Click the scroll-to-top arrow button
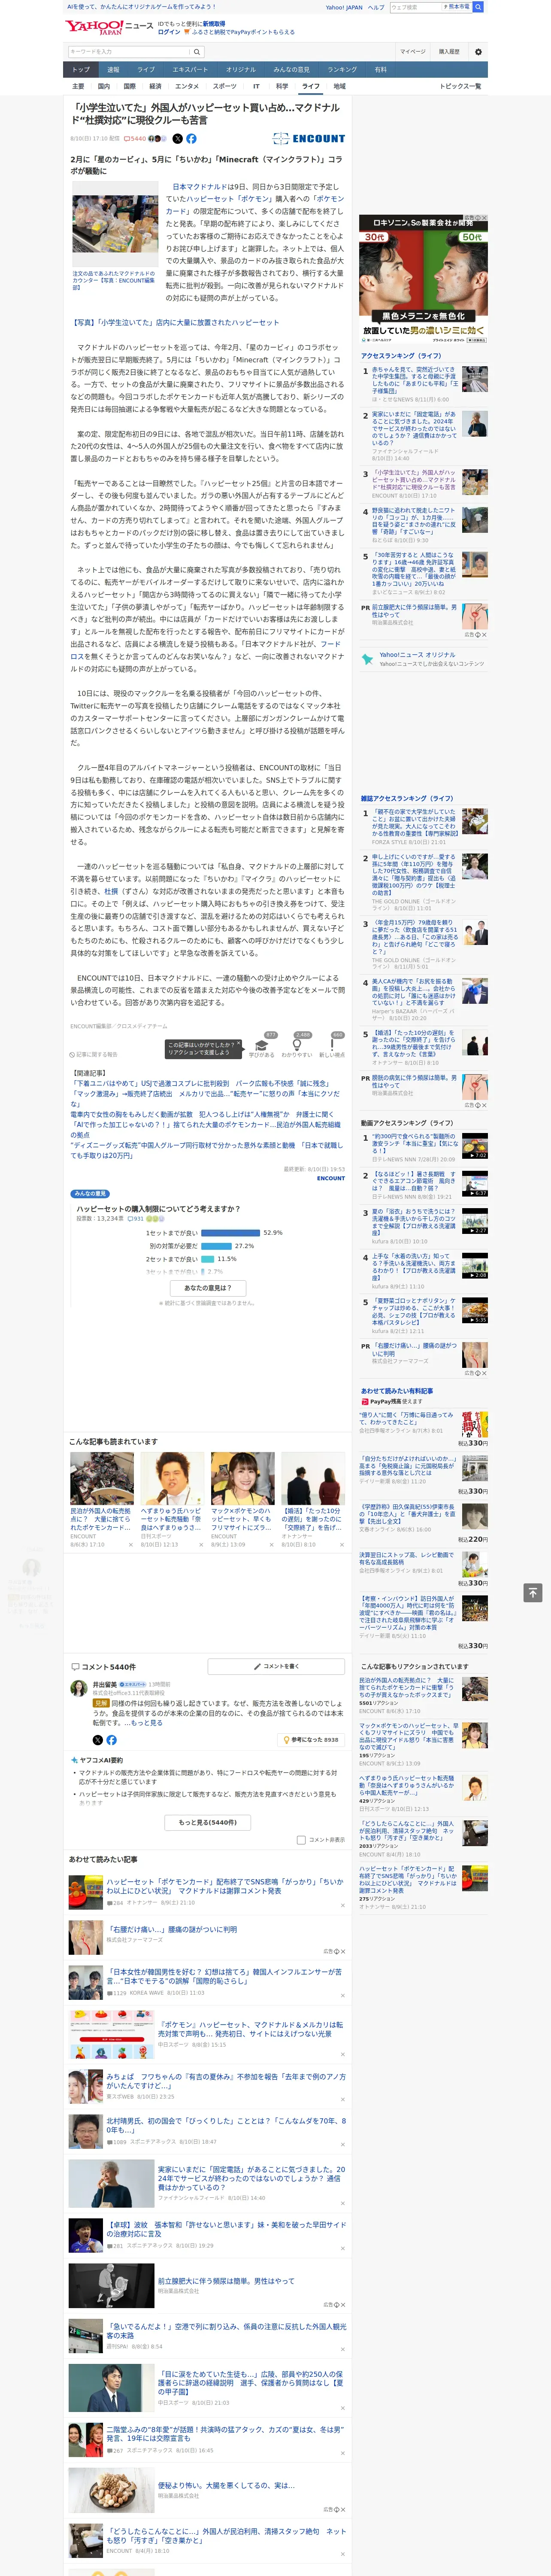 (x=533, y=1593)
